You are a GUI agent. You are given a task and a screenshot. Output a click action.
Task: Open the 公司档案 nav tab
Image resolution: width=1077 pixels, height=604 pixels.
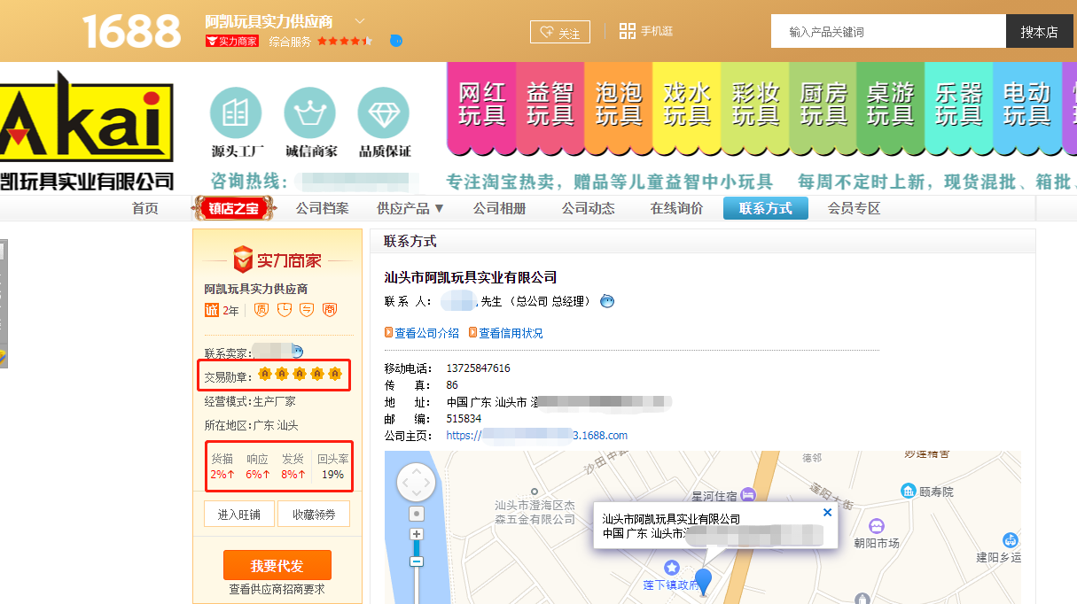tap(322, 208)
